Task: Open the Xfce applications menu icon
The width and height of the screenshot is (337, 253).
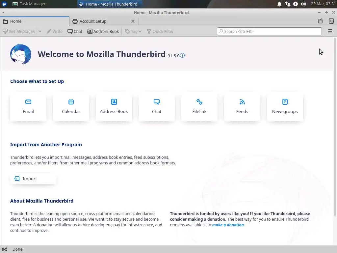Action: pyautogui.click(x=4, y=4)
